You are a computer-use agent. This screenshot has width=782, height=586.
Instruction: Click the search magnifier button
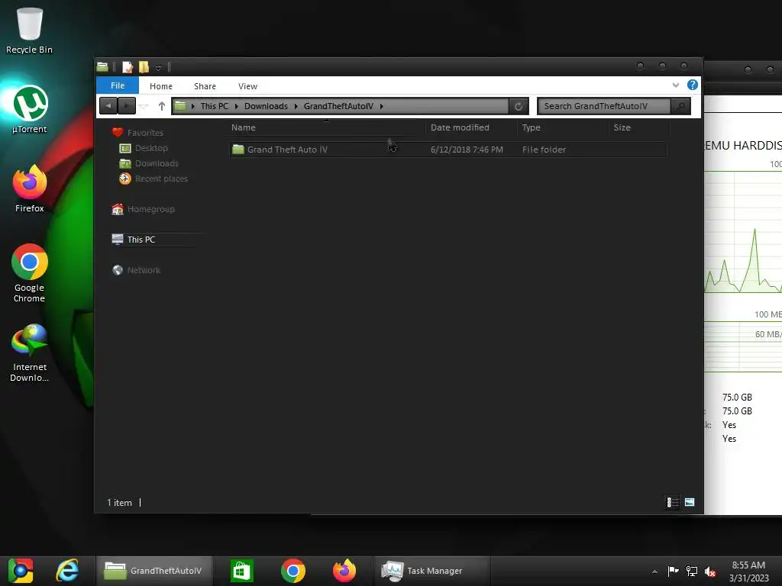680,106
